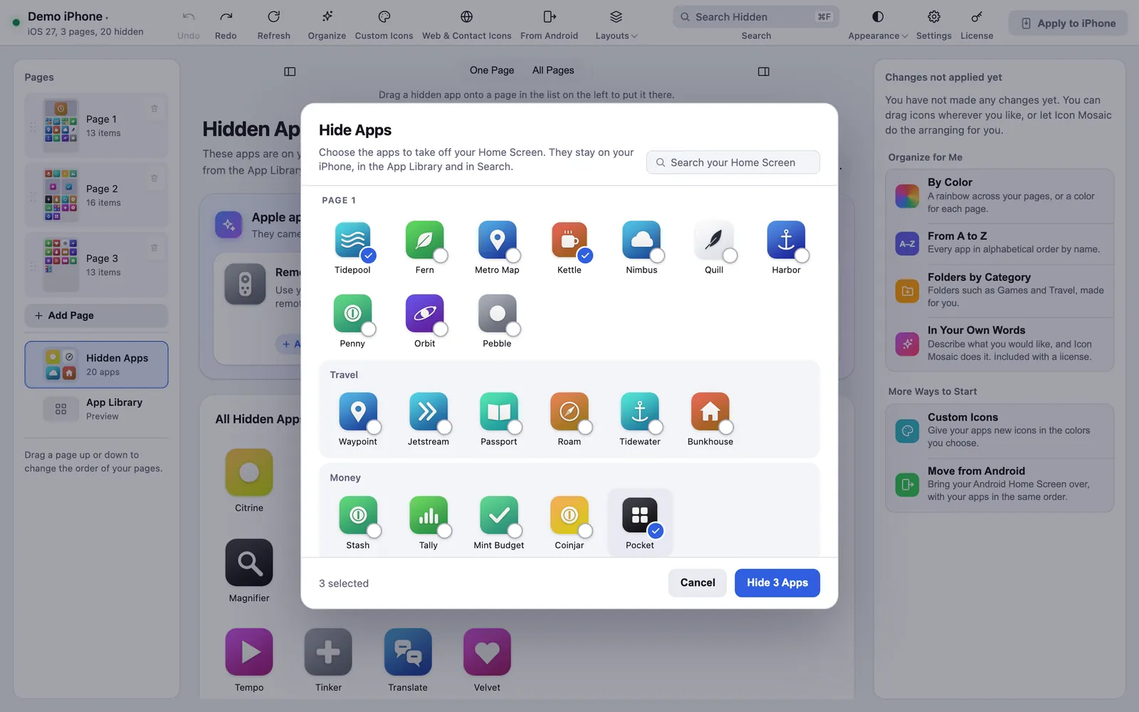This screenshot has width=1139, height=712.
Task: Open the Organize toolbar tool
Action: 327,24
